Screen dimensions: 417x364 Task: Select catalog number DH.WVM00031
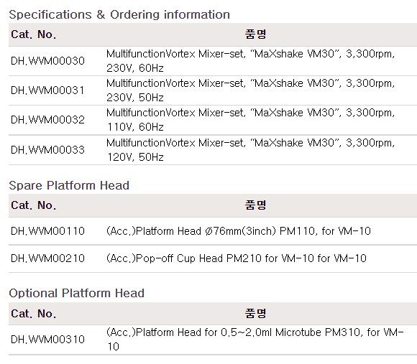[47, 90]
